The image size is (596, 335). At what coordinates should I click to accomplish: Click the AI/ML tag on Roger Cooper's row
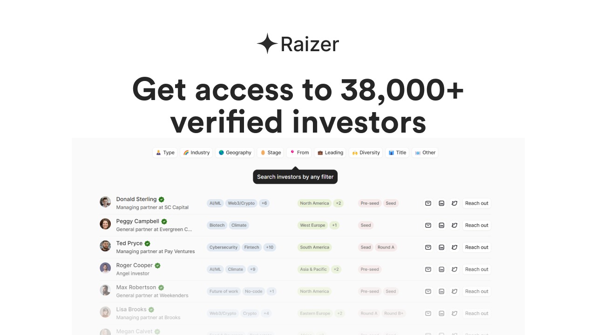point(215,269)
